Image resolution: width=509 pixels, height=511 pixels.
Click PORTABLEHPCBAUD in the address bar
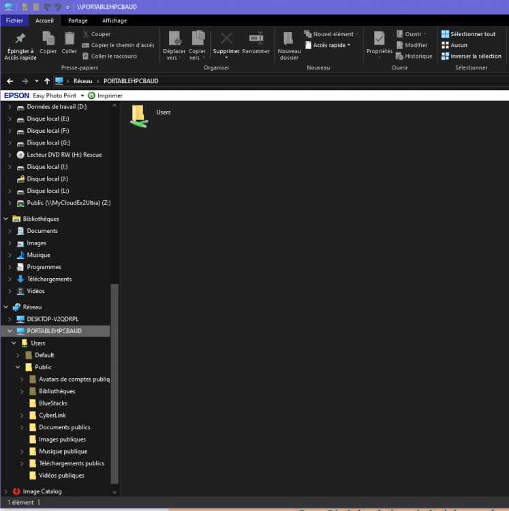(x=131, y=81)
